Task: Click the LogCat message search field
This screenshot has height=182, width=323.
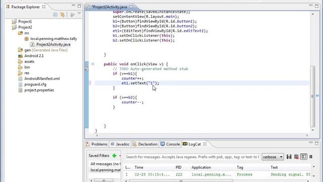Action: [192, 157]
